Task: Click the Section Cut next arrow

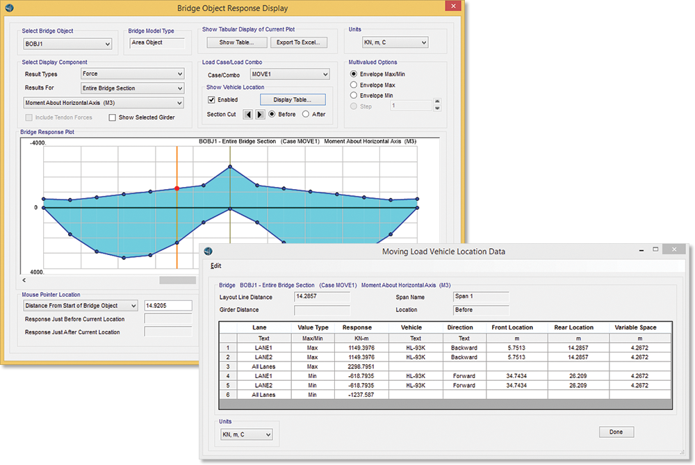Action: (260, 114)
